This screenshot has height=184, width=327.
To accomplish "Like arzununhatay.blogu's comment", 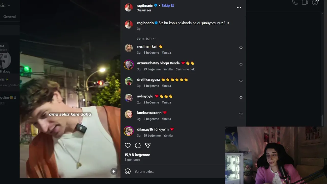I will coord(241,64).
